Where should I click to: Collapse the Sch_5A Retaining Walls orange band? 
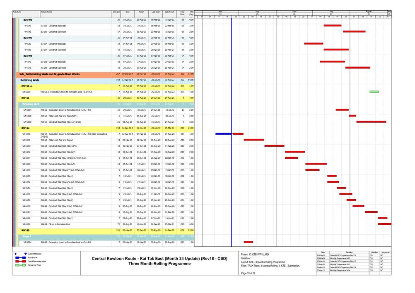coord(50,74)
